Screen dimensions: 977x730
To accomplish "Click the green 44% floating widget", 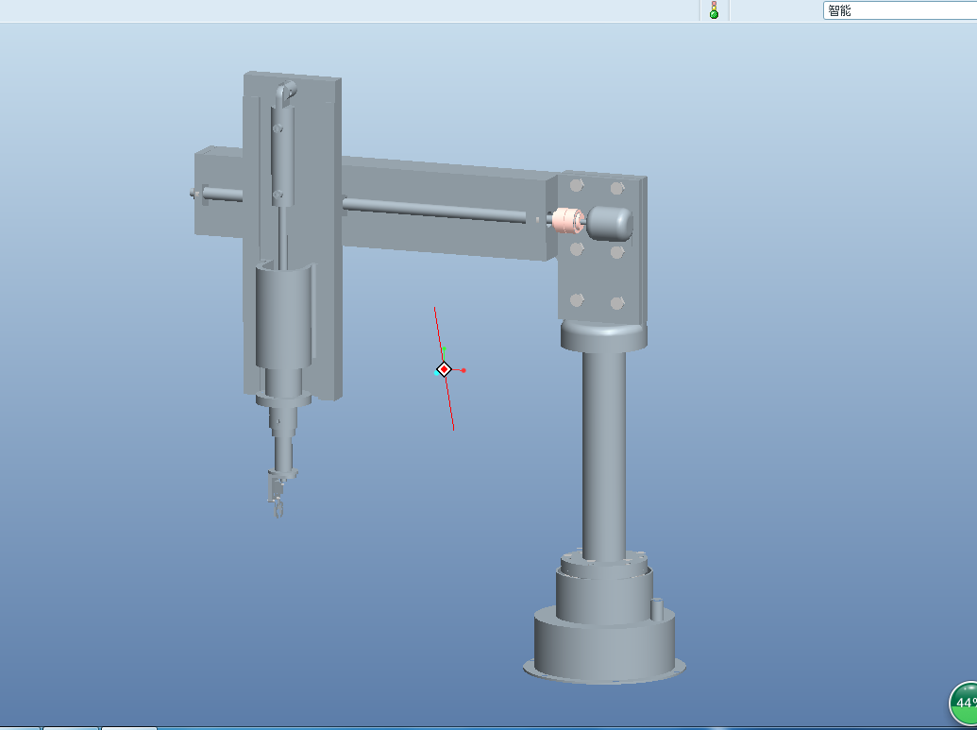I will pos(963,703).
